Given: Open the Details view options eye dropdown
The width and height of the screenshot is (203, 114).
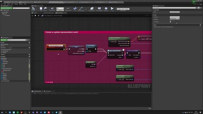Looking at the screenshot, I should (x=201, y=8).
